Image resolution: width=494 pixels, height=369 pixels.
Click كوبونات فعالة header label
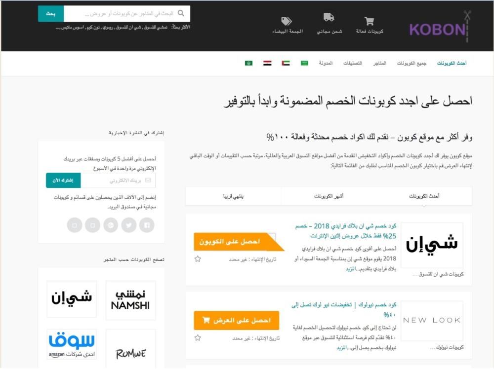[370, 31]
